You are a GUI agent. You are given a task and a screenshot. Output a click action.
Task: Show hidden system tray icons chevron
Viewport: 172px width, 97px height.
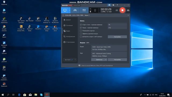click(x=145, y=95)
